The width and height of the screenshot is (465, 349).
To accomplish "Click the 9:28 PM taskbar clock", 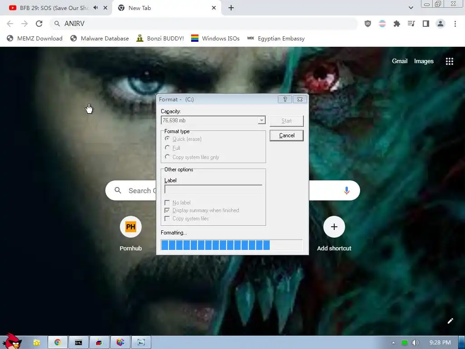I will [x=440, y=343].
